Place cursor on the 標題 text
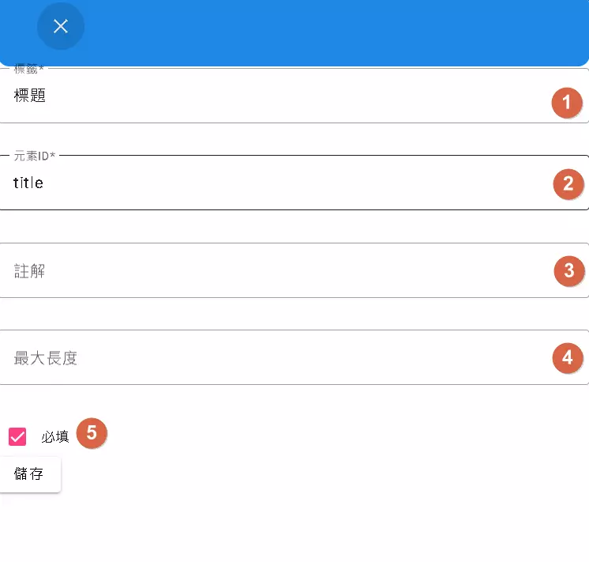 (x=30, y=96)
